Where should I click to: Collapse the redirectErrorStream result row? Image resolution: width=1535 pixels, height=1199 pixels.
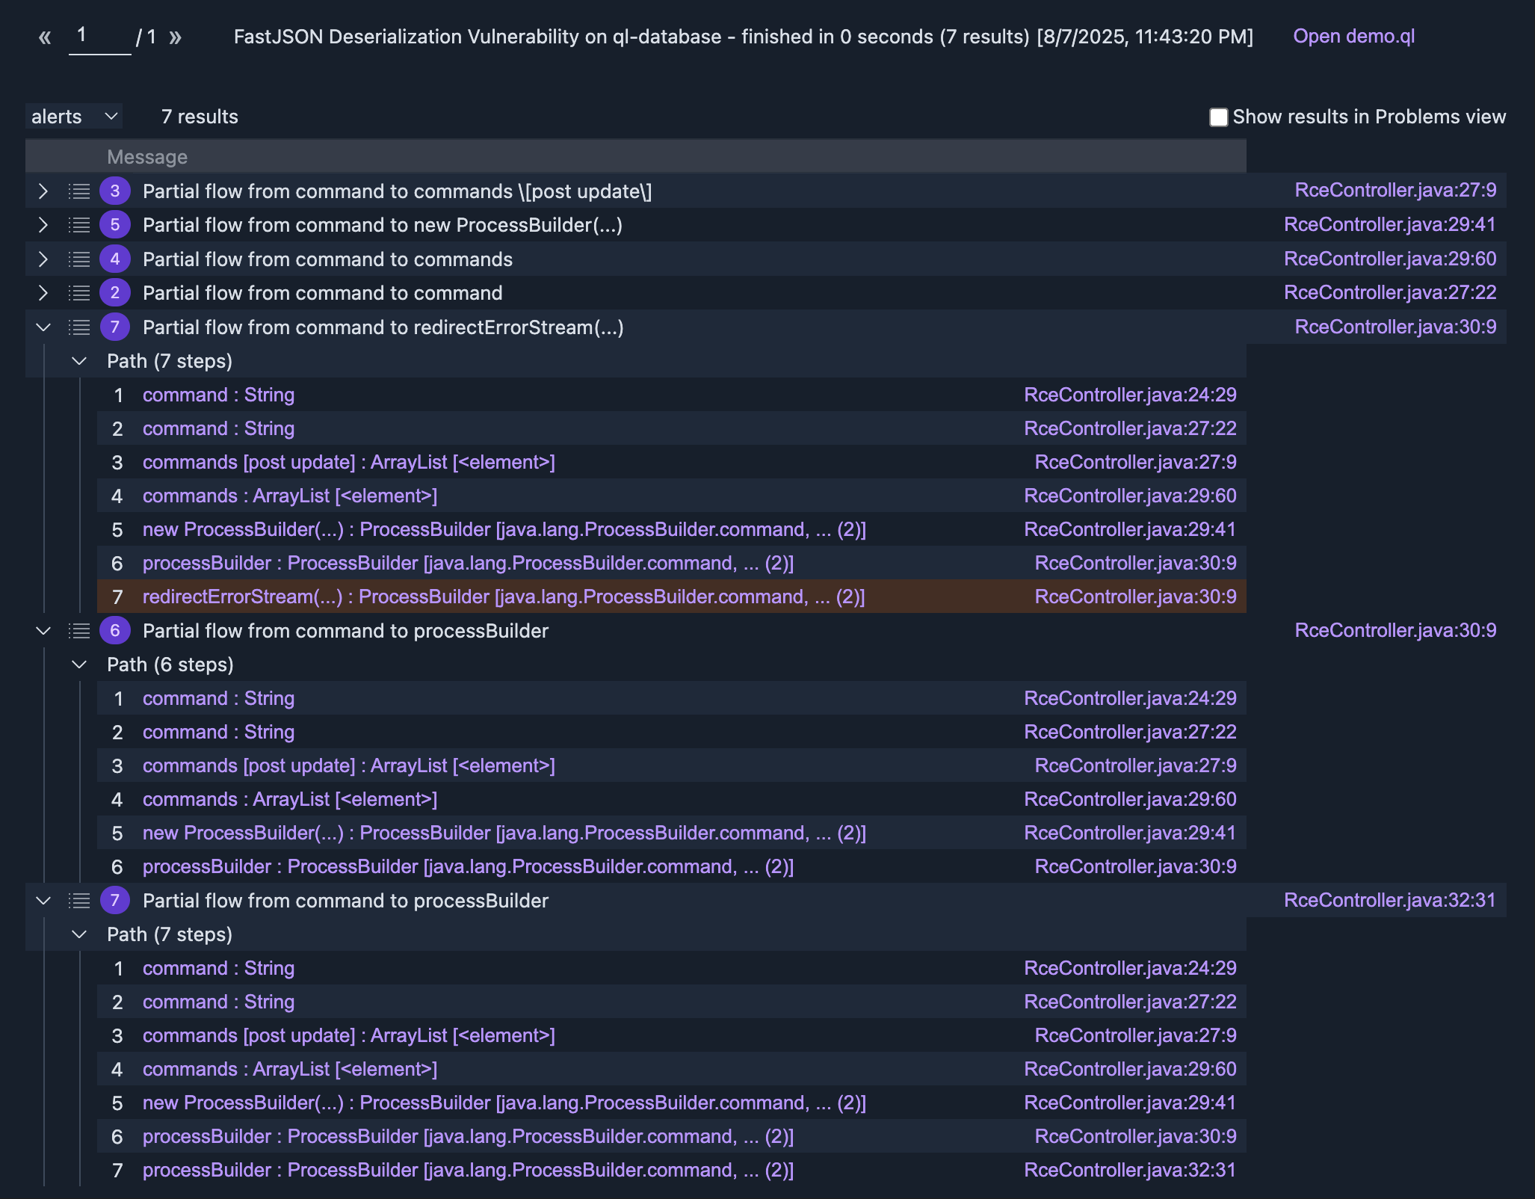pyautogui.click(x=43, y=327)
